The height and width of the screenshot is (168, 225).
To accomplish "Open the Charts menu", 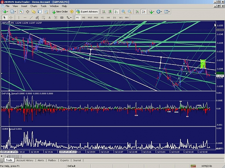I will (34, 6).
